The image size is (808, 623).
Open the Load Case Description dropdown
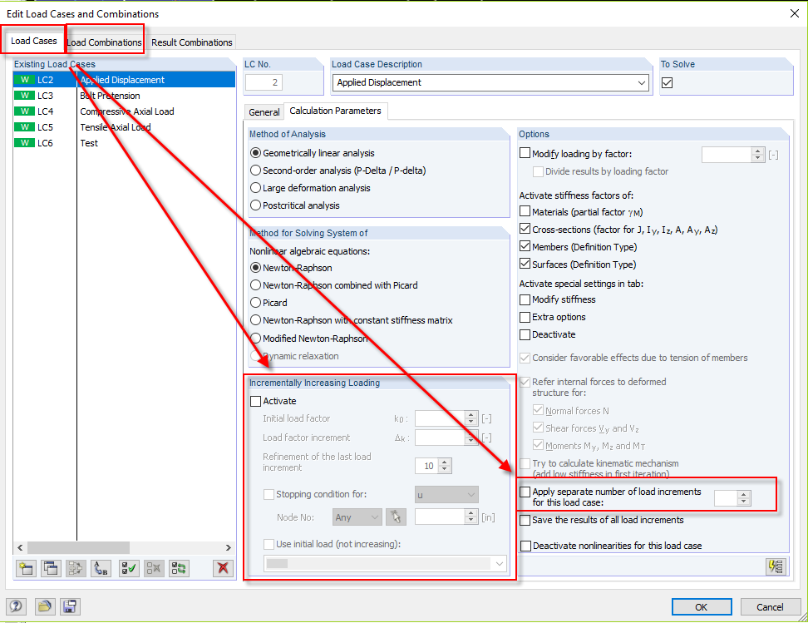point(641,82)
